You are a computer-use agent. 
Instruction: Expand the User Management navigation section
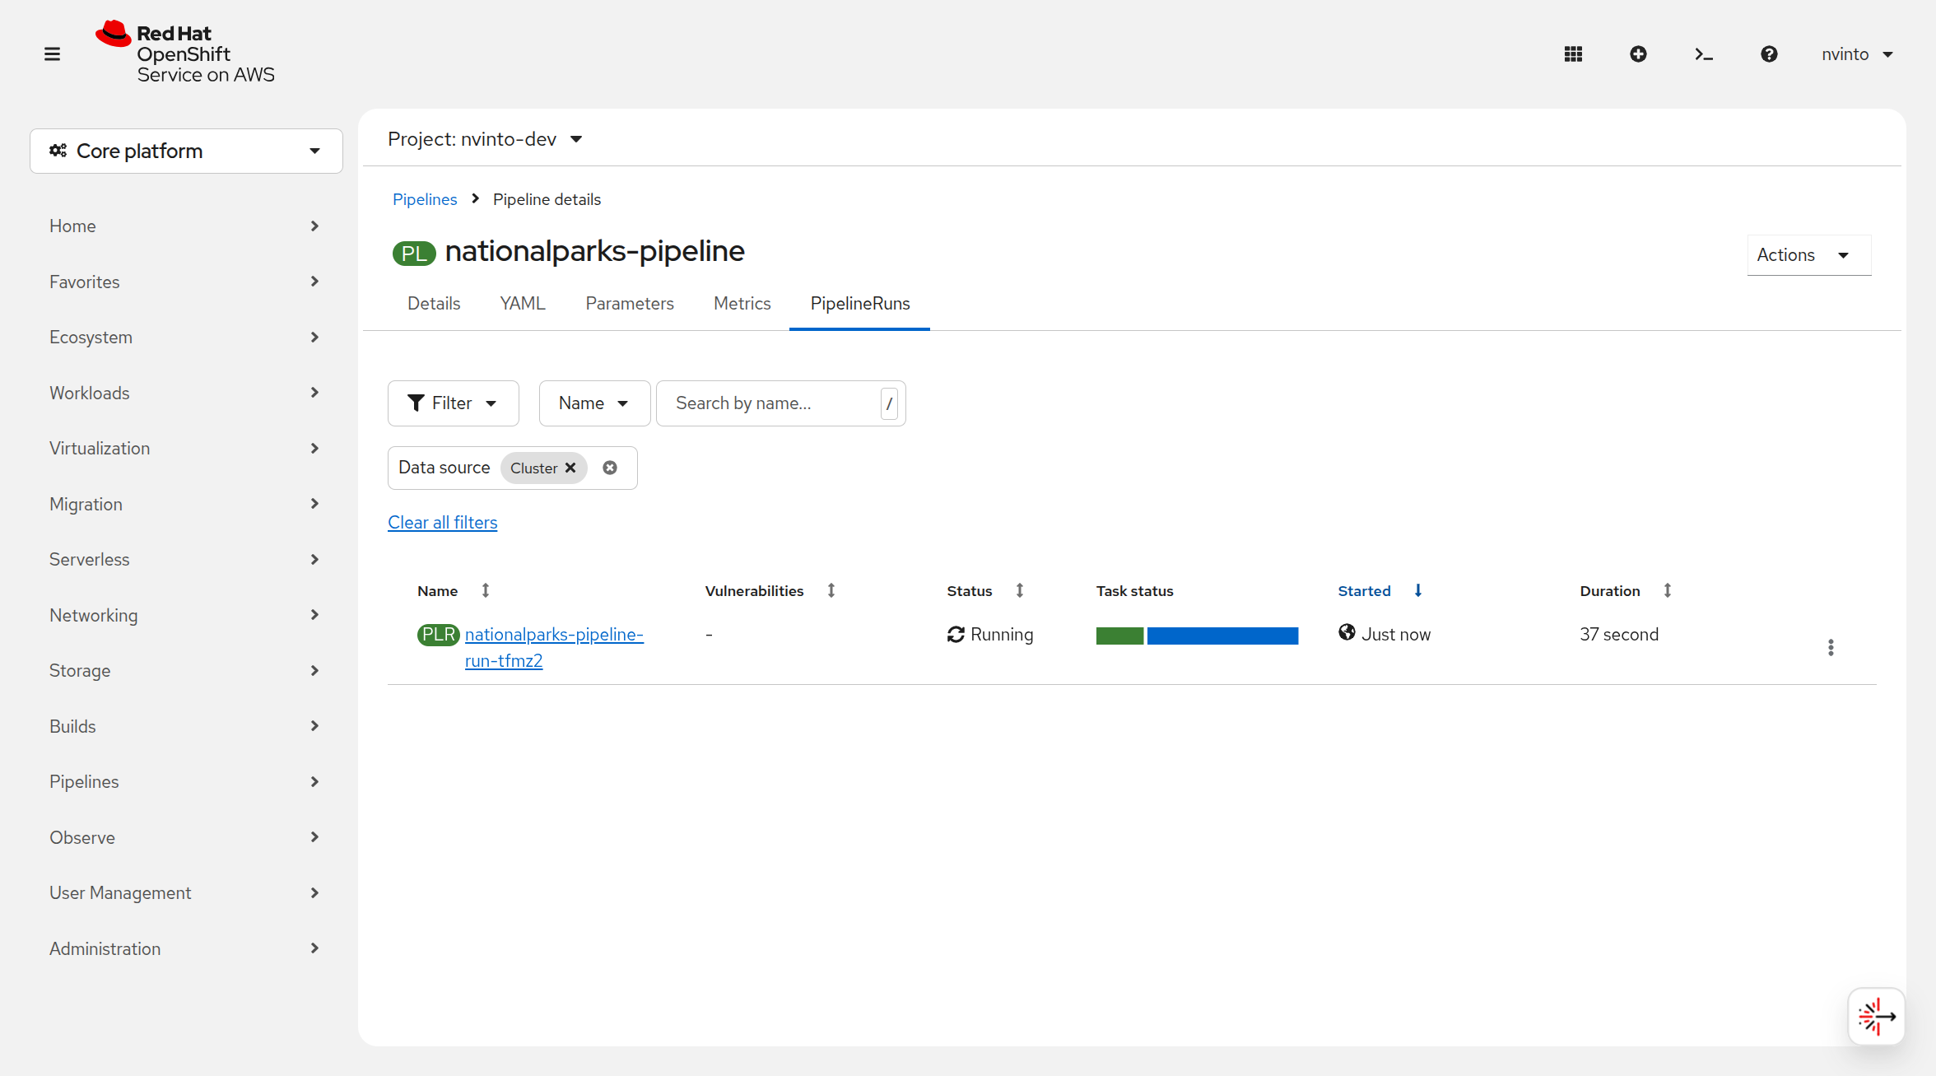coord(186,892)
